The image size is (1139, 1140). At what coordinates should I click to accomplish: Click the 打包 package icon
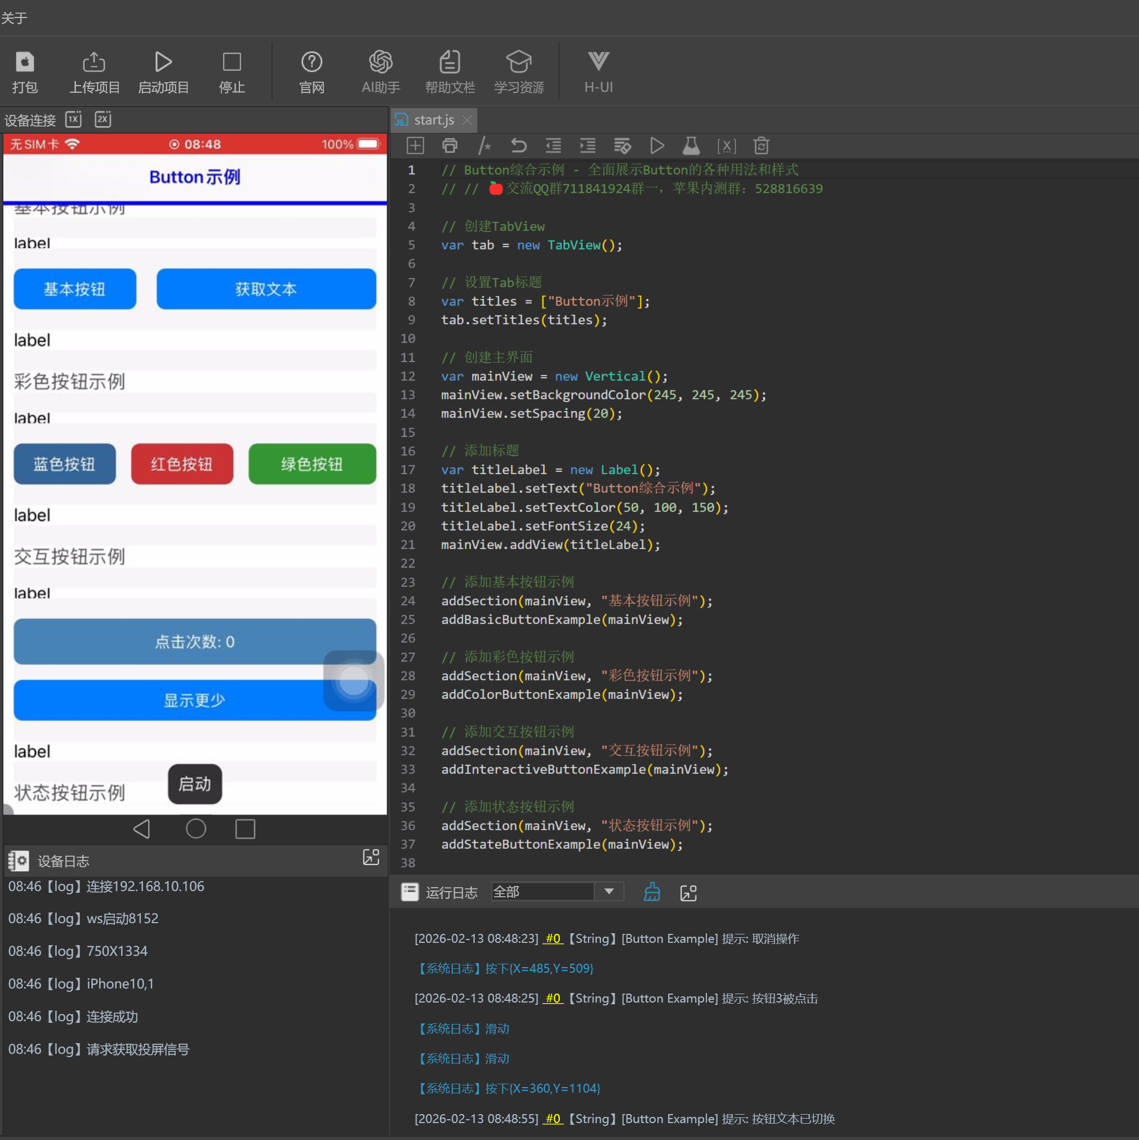click(25, 72)
